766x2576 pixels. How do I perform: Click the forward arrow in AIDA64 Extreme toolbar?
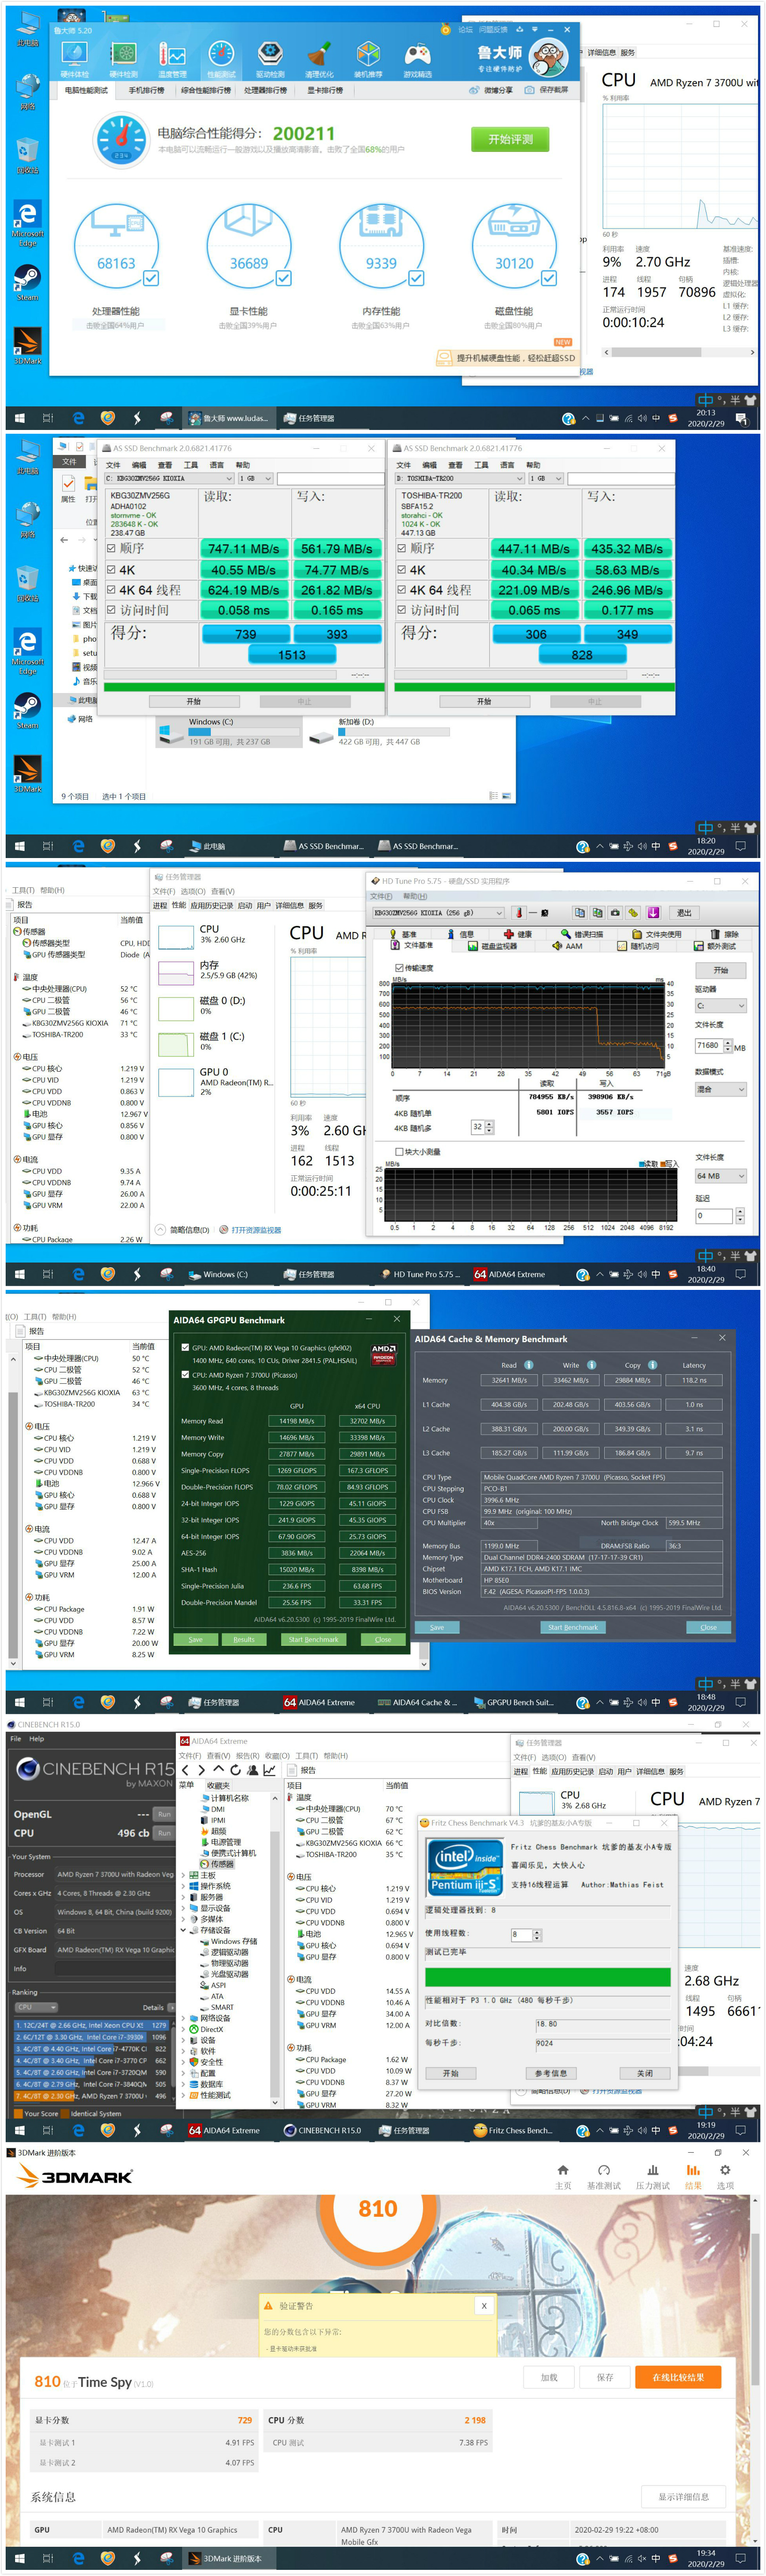click(201, 1770)
